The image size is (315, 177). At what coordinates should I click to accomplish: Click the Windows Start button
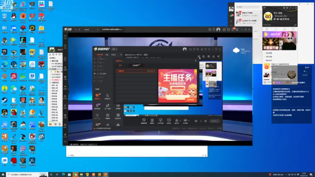pos(3,175)
